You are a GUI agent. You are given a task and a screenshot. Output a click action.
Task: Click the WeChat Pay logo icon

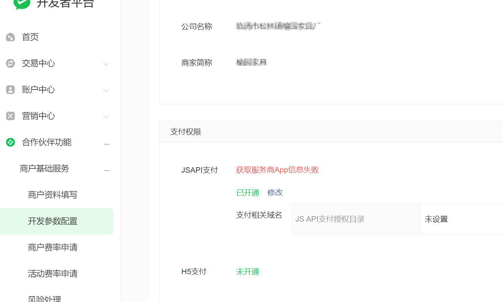point(22,4)
